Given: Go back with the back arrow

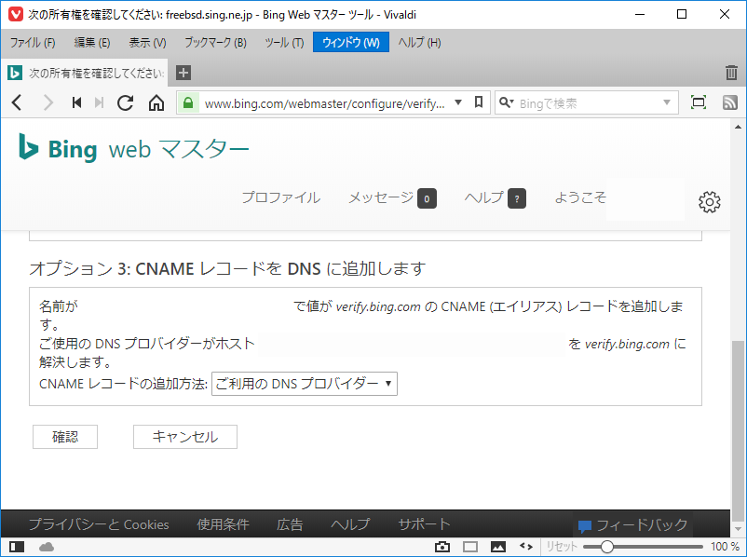Looking at the screenshot, I should pos(17,102).
